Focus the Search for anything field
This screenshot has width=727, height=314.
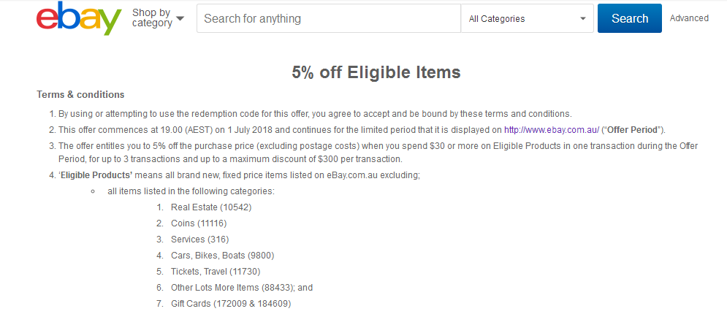click(329, 18)
